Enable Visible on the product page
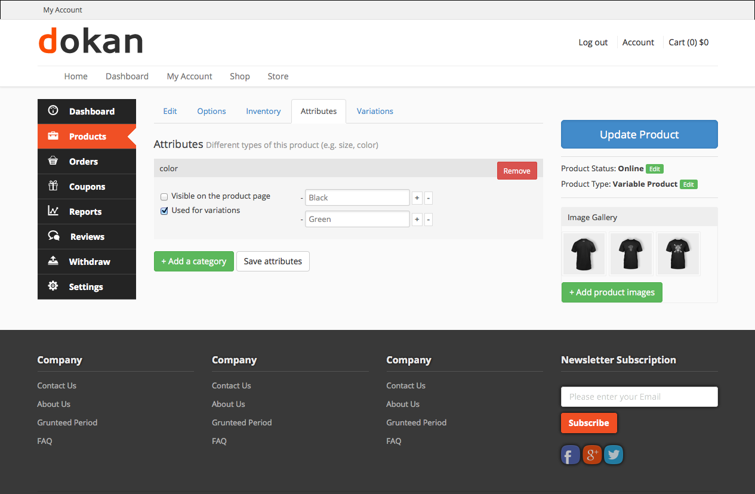This screenshot has width=755, height=494. 164,196
